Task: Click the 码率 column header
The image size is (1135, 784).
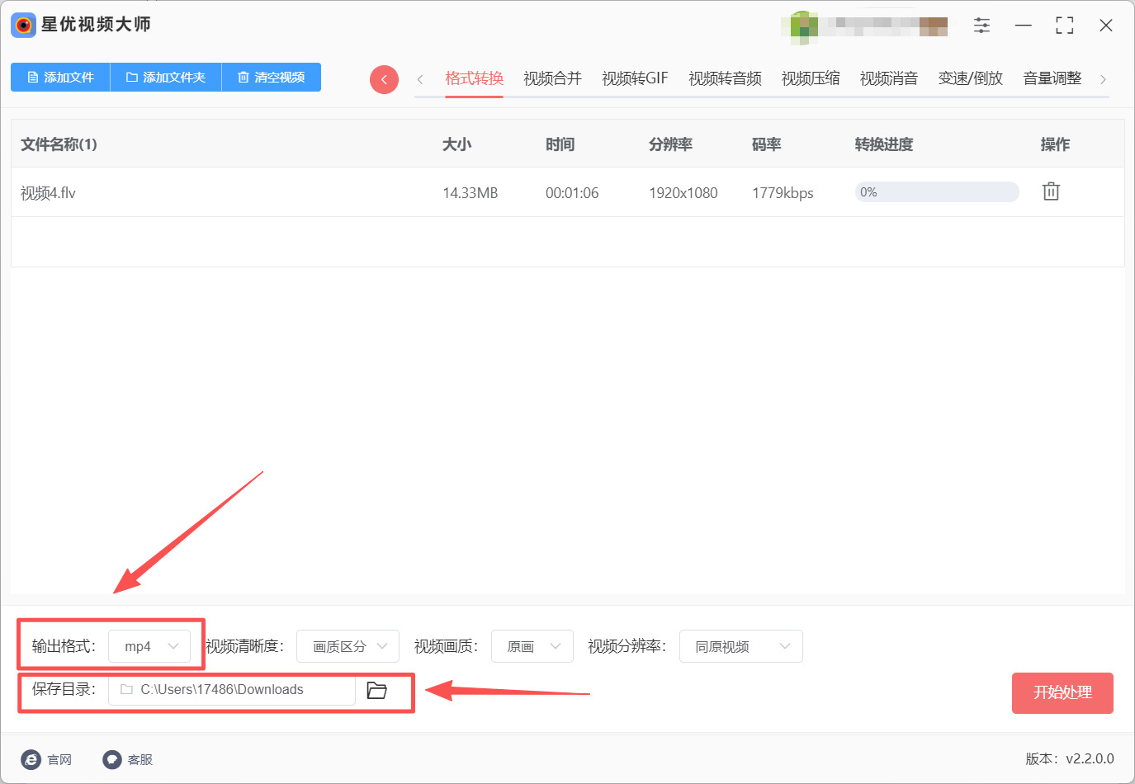Action: [766, 144]
